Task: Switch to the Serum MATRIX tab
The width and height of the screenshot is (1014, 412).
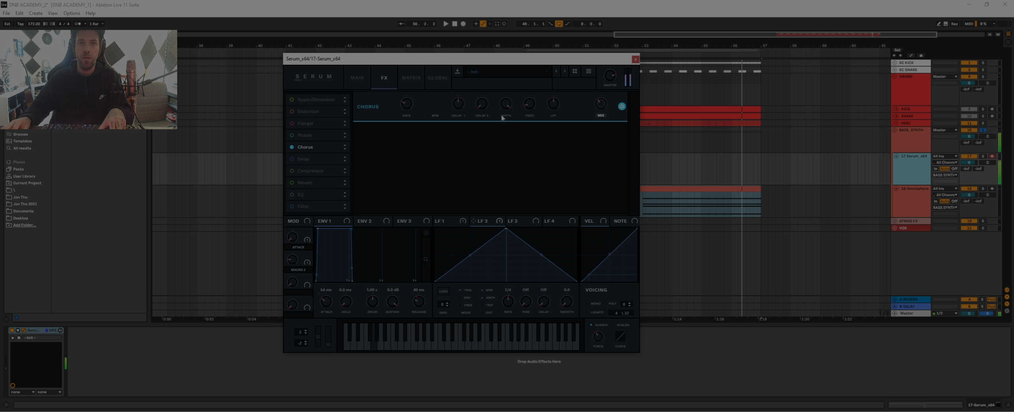Action: [411, 78]
